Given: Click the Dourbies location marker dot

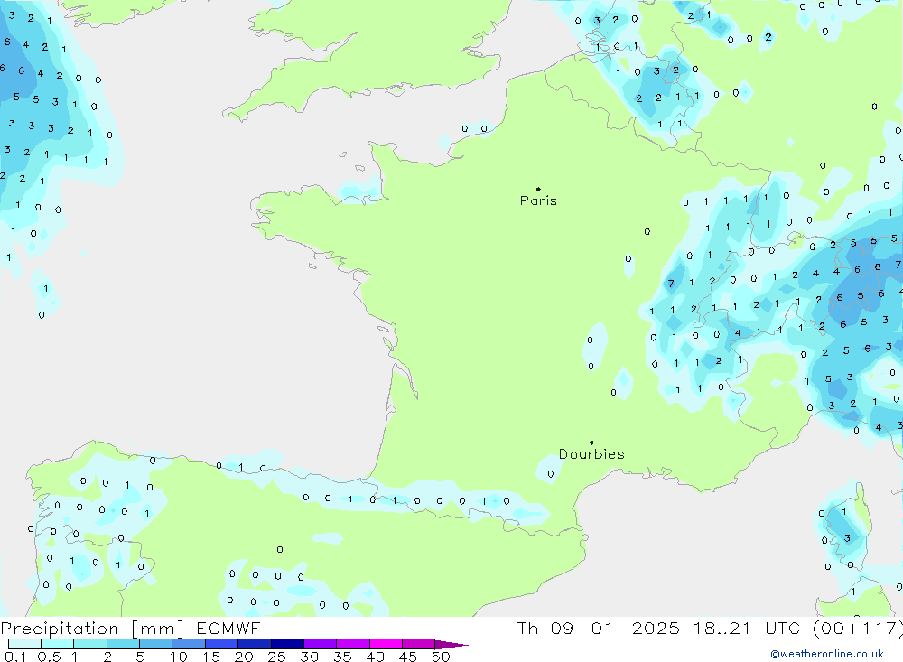Looking at the screenshot, I should pos(591,443).
